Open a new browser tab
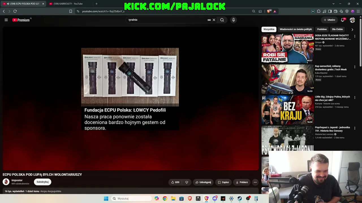362x203 pixels. [96, 4]
